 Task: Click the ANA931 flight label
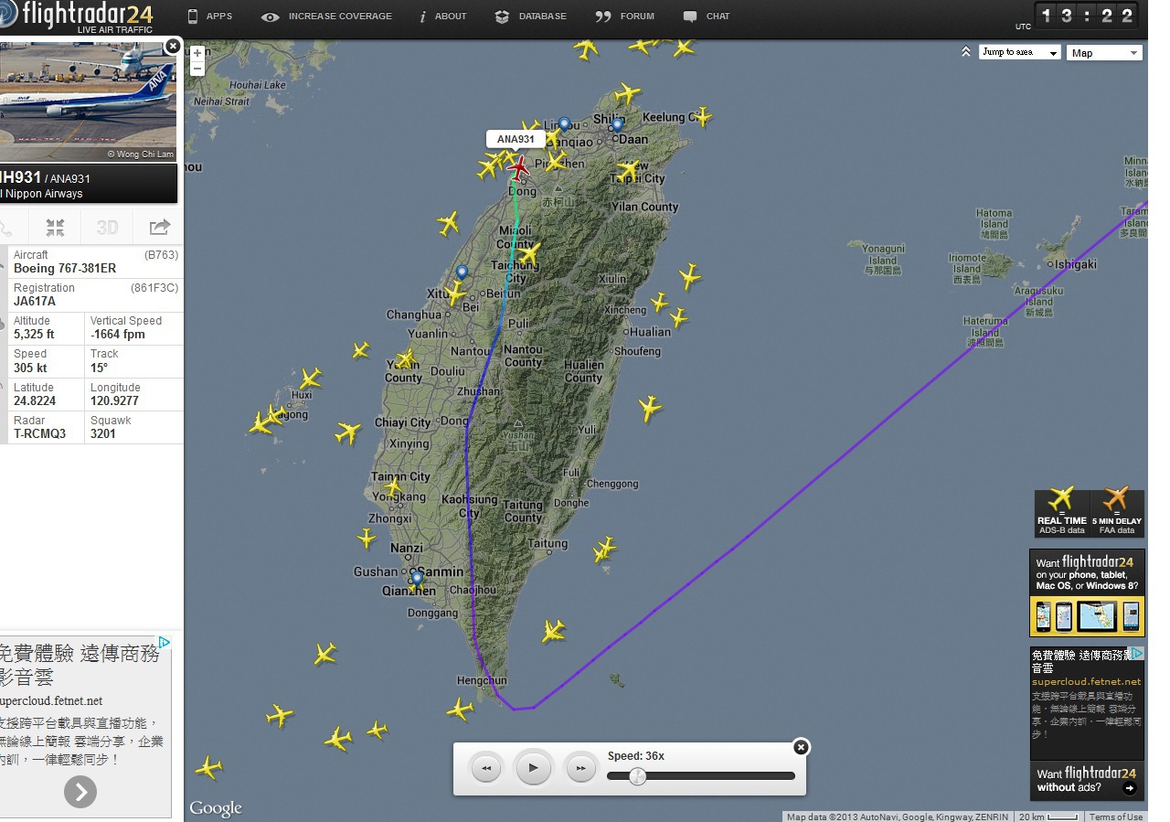(x=516, y=139)
